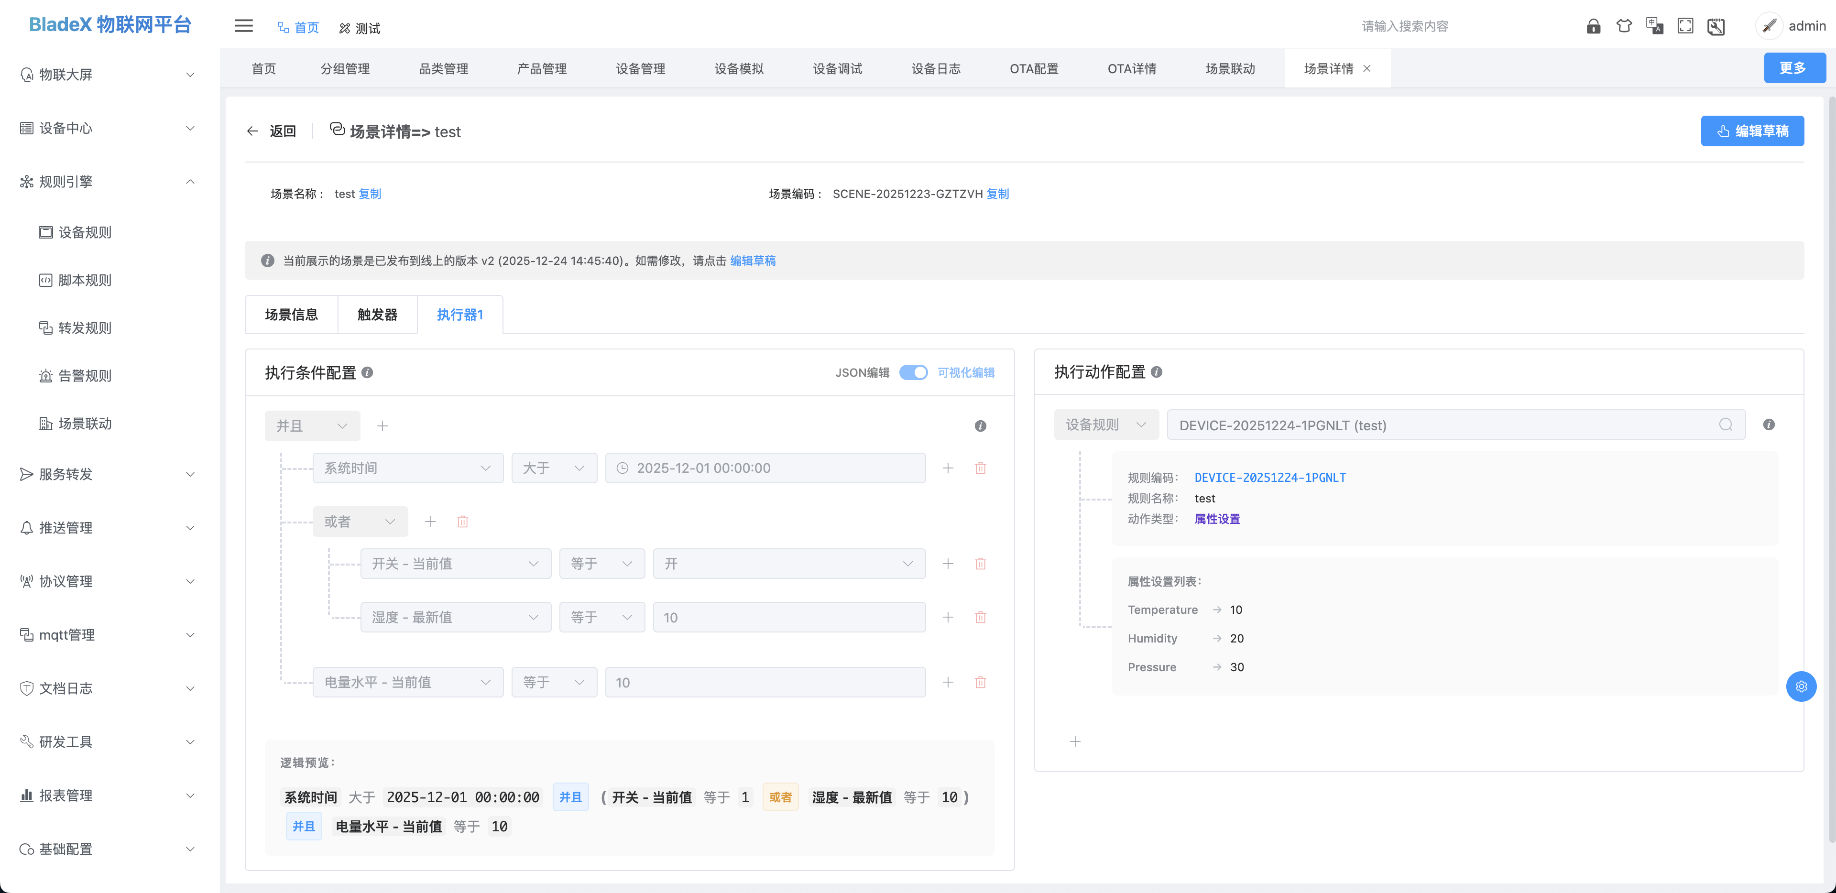The height and width of the screenshot is (893, 1836).
Task: Click search icon in device rule field
Action: point(1725,425)
